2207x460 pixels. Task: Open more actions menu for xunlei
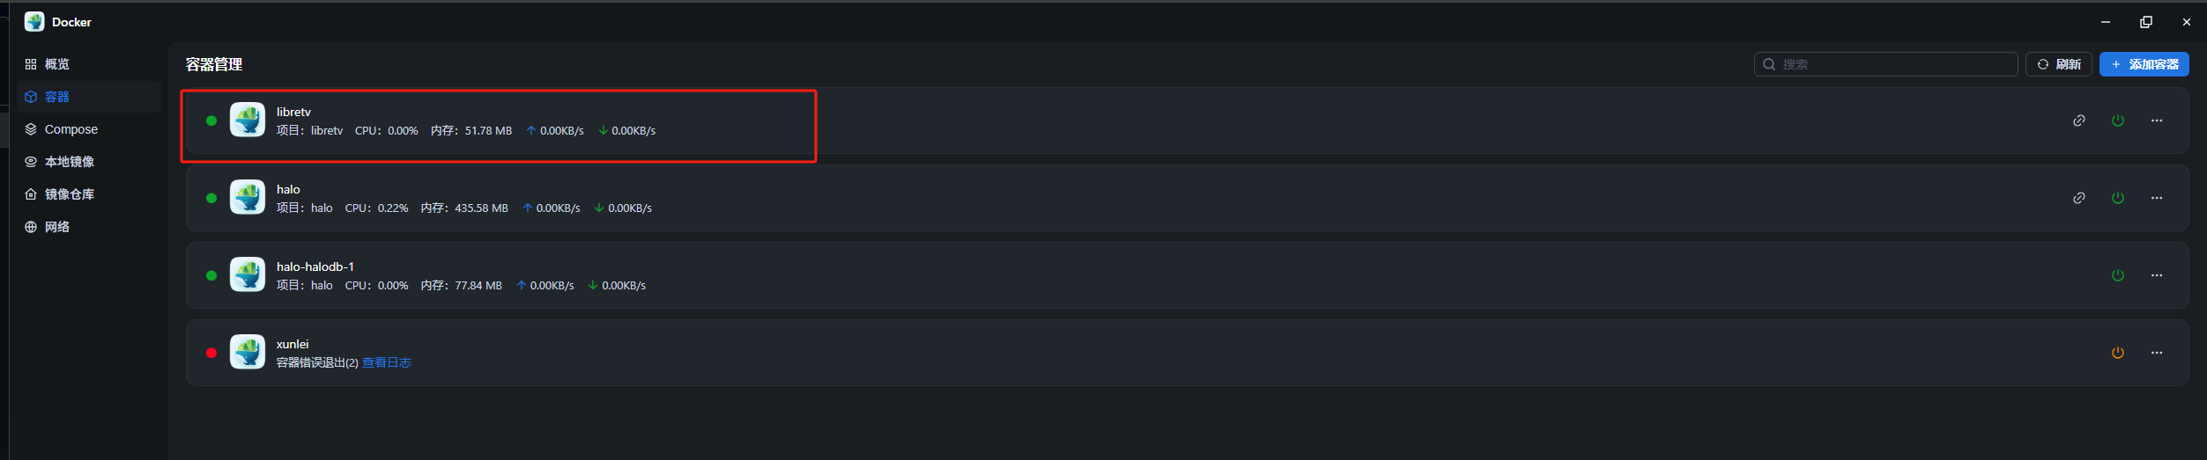click(2156, 353)
